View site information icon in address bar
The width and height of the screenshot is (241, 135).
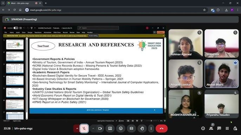tap(27, 10)
